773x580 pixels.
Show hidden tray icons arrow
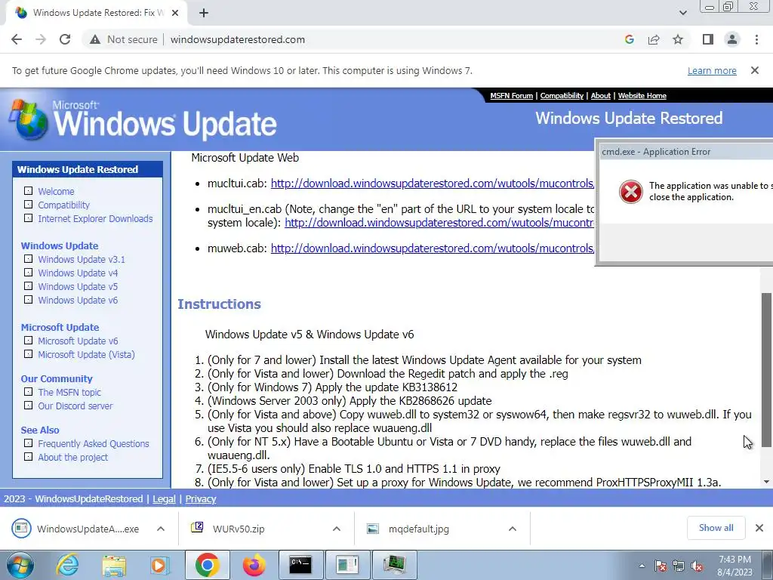[642, 566]
